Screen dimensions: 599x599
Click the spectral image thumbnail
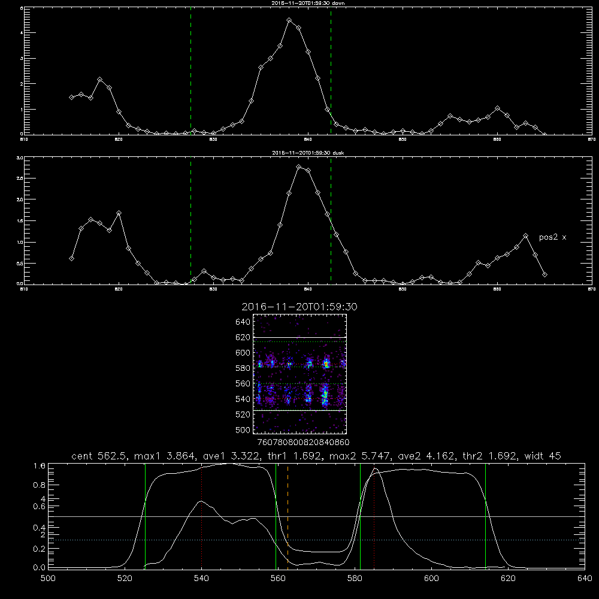click(299, 374)
